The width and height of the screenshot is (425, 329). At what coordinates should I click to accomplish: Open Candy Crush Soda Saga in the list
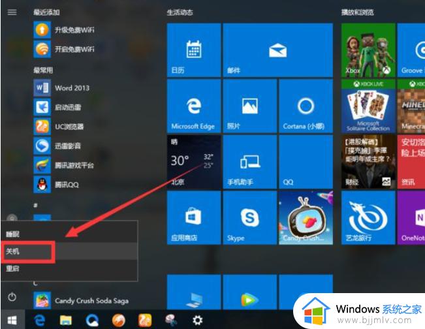click(x=81, y=300)
